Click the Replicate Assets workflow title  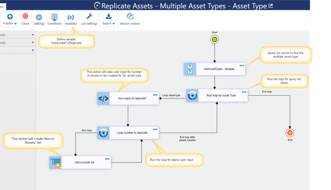click(x=184, y=6)
